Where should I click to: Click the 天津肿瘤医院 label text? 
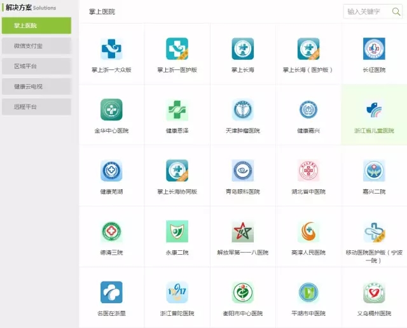[x=243, y=131]
